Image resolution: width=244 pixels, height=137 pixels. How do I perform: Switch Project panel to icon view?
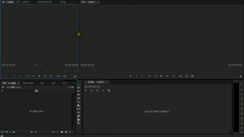click(6, 132)
